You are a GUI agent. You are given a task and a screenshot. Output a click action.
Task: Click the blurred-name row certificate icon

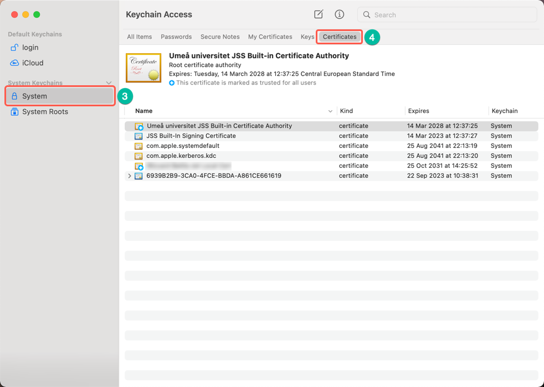[x=139, y=166]
